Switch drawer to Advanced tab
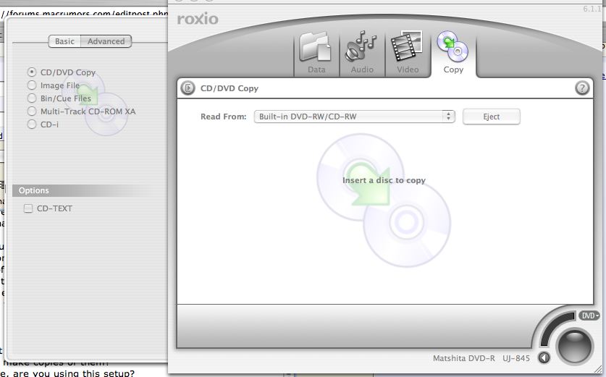Image resolution: width=606 pixels, height=377 pixels. (106, 41)
